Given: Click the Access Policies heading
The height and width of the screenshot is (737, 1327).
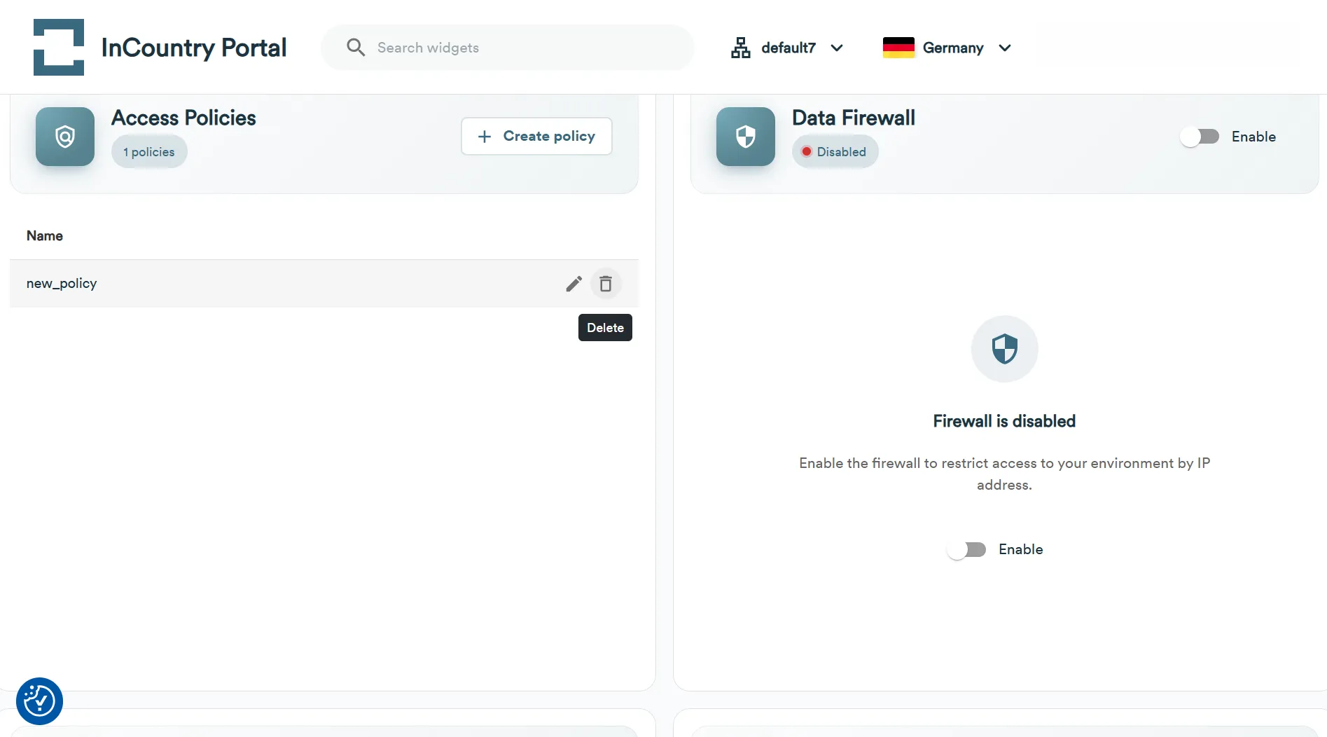Looking at the screenshot, I should pos(183,118).
